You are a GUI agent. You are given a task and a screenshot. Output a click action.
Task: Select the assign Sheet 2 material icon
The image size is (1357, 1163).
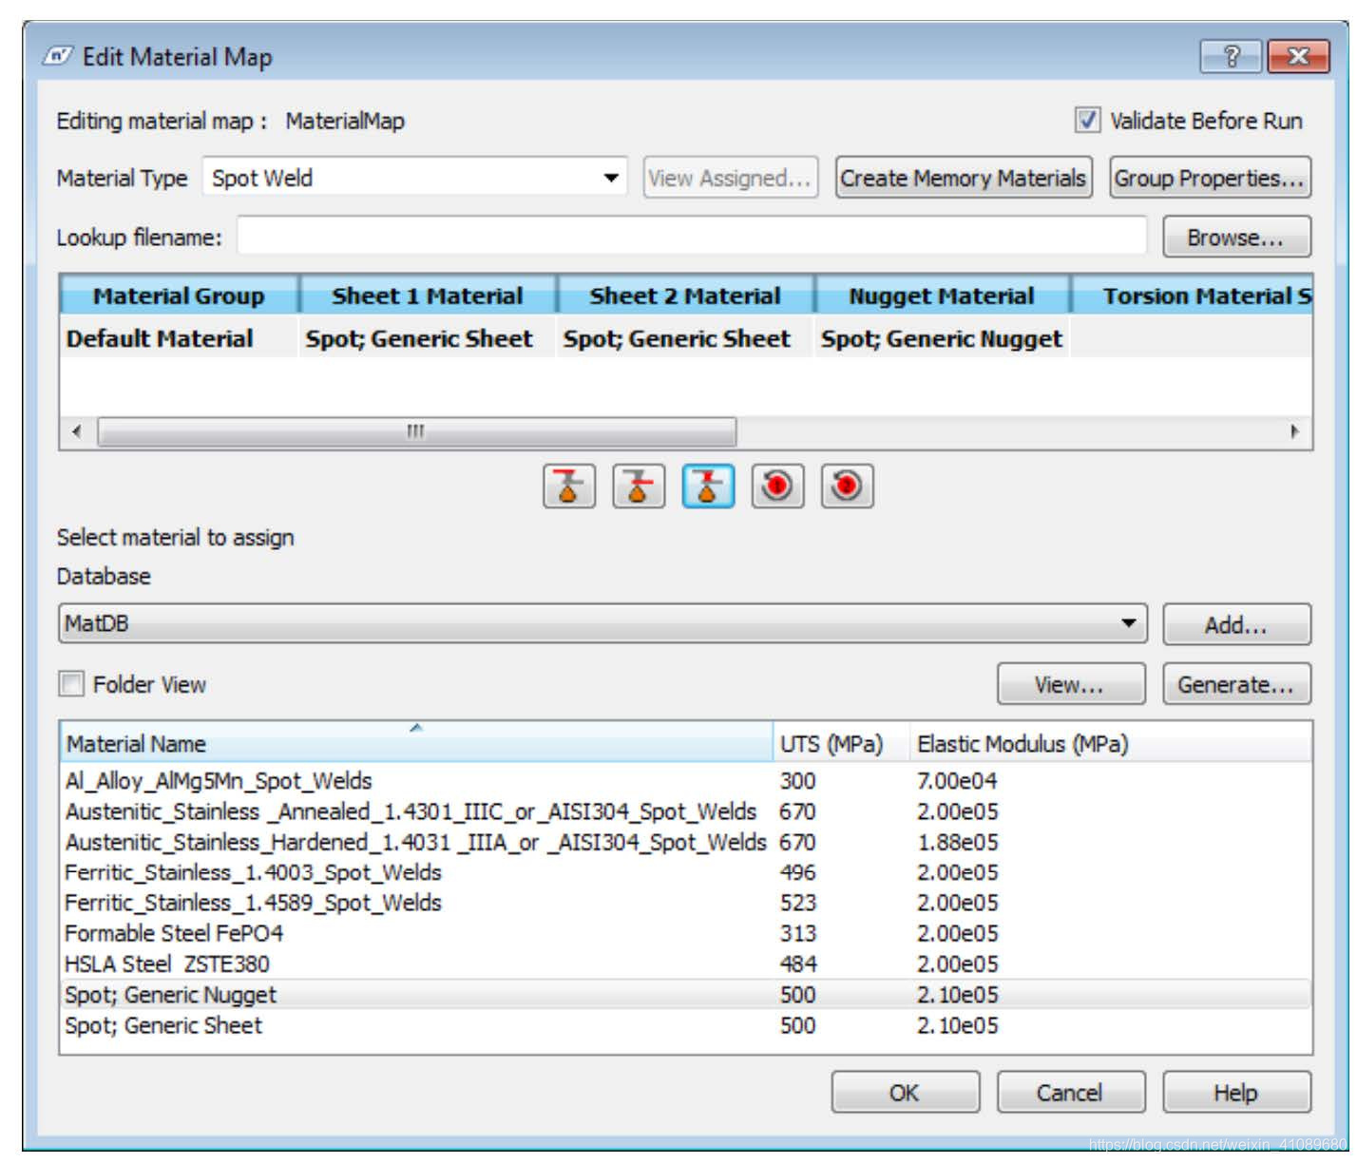coord(639,486)
